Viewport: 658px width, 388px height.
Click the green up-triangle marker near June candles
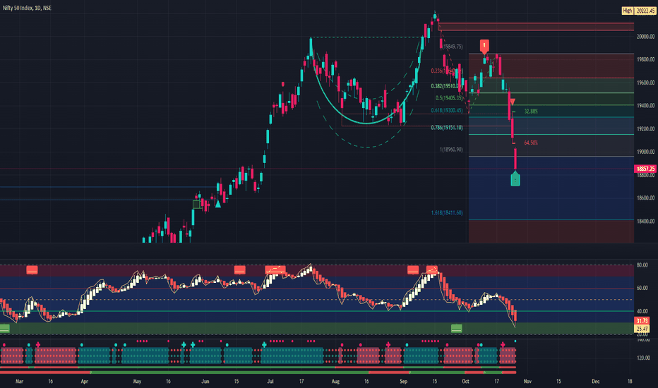click(217, 204)
